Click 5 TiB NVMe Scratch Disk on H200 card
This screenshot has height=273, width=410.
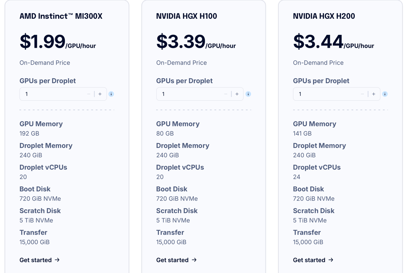310,220
